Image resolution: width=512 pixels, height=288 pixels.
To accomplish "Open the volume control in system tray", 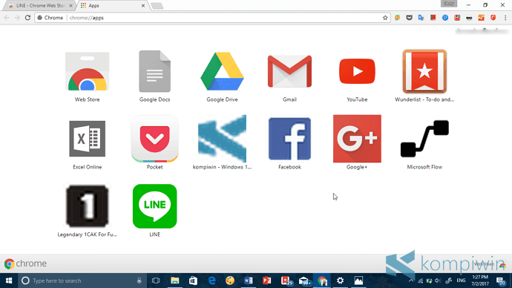I will tap(438, 281).
